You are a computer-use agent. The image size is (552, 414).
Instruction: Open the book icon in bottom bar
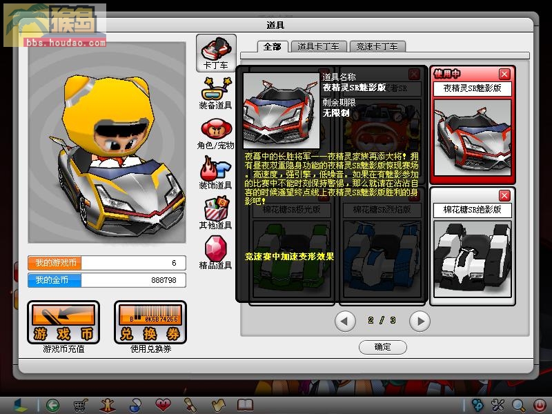(246, 405)
